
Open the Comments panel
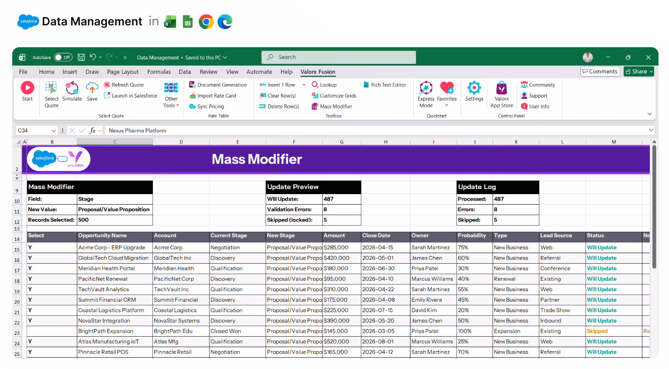[x=600, y=71]
